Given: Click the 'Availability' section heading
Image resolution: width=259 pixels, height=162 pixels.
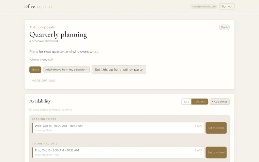Looking at the screenshot, I should tap(40, 101).
